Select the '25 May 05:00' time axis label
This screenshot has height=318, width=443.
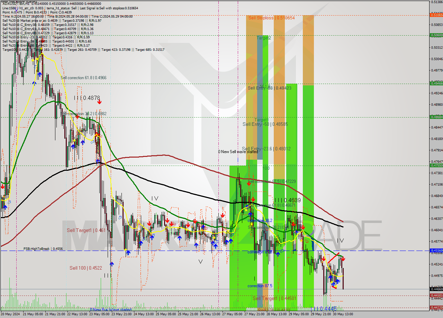click(165, 314)
